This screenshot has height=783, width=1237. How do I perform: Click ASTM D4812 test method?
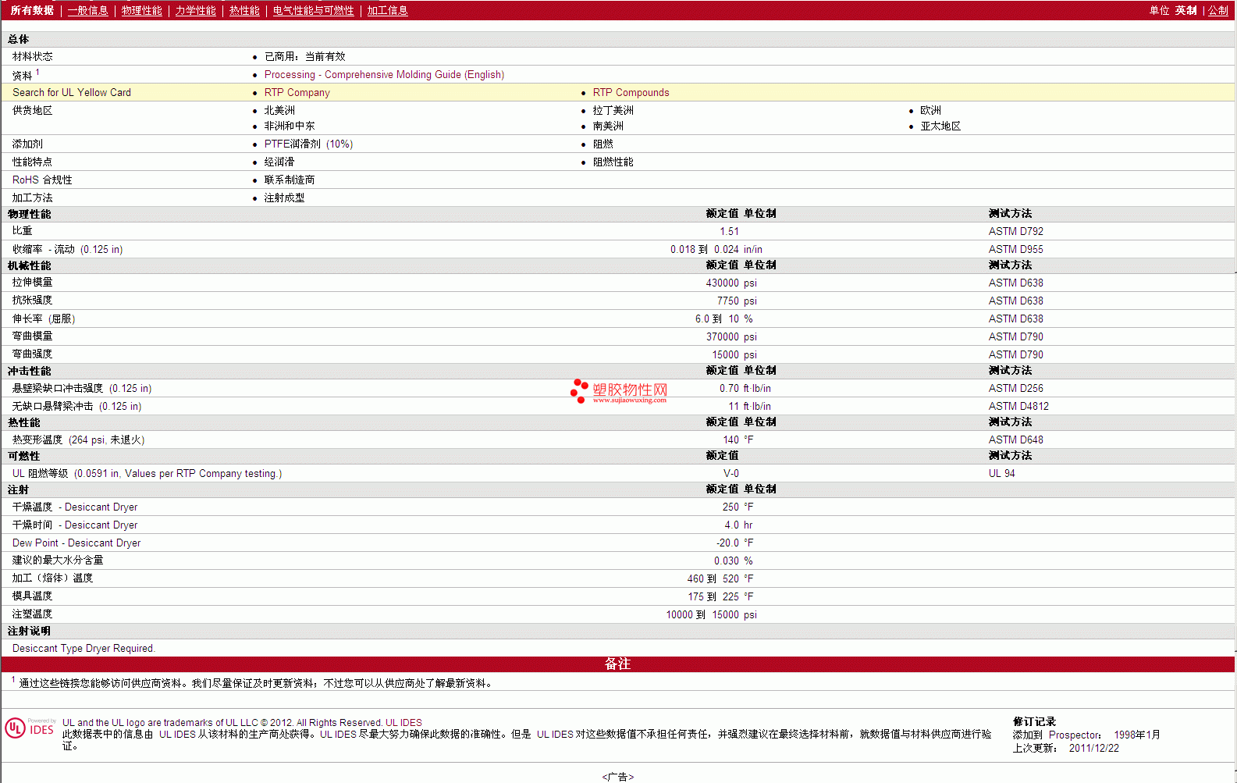1018,407
